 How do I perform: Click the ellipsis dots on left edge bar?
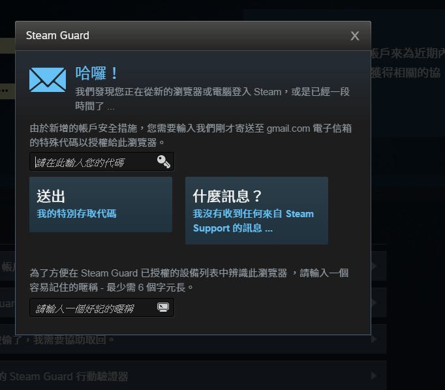pyautogui.click(x=5, y=91)
